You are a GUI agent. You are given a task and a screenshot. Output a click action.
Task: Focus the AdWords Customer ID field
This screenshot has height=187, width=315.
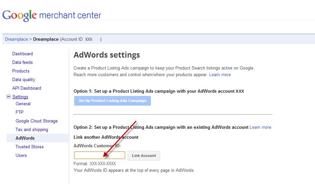[99, 155]
